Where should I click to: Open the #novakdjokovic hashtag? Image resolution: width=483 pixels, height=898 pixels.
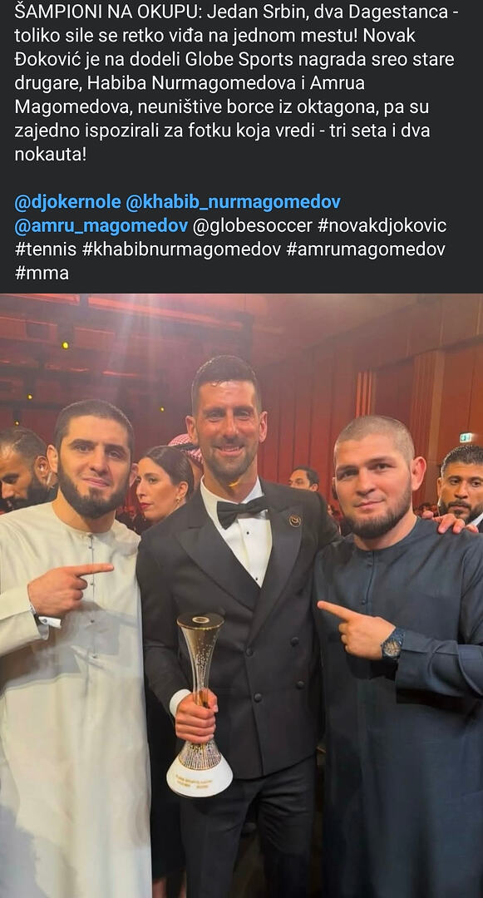click(x=382, y=226)
